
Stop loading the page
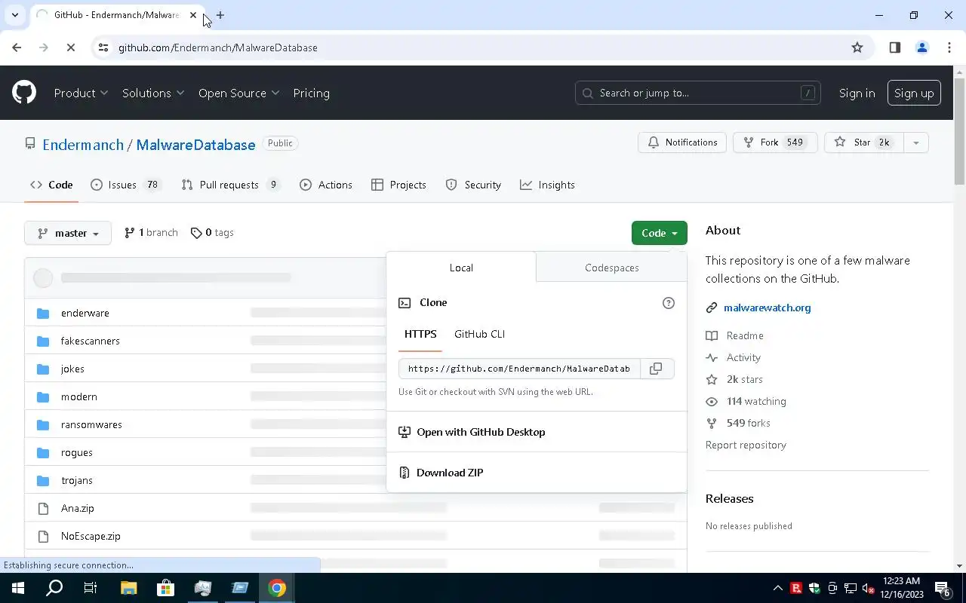(70, 47)
